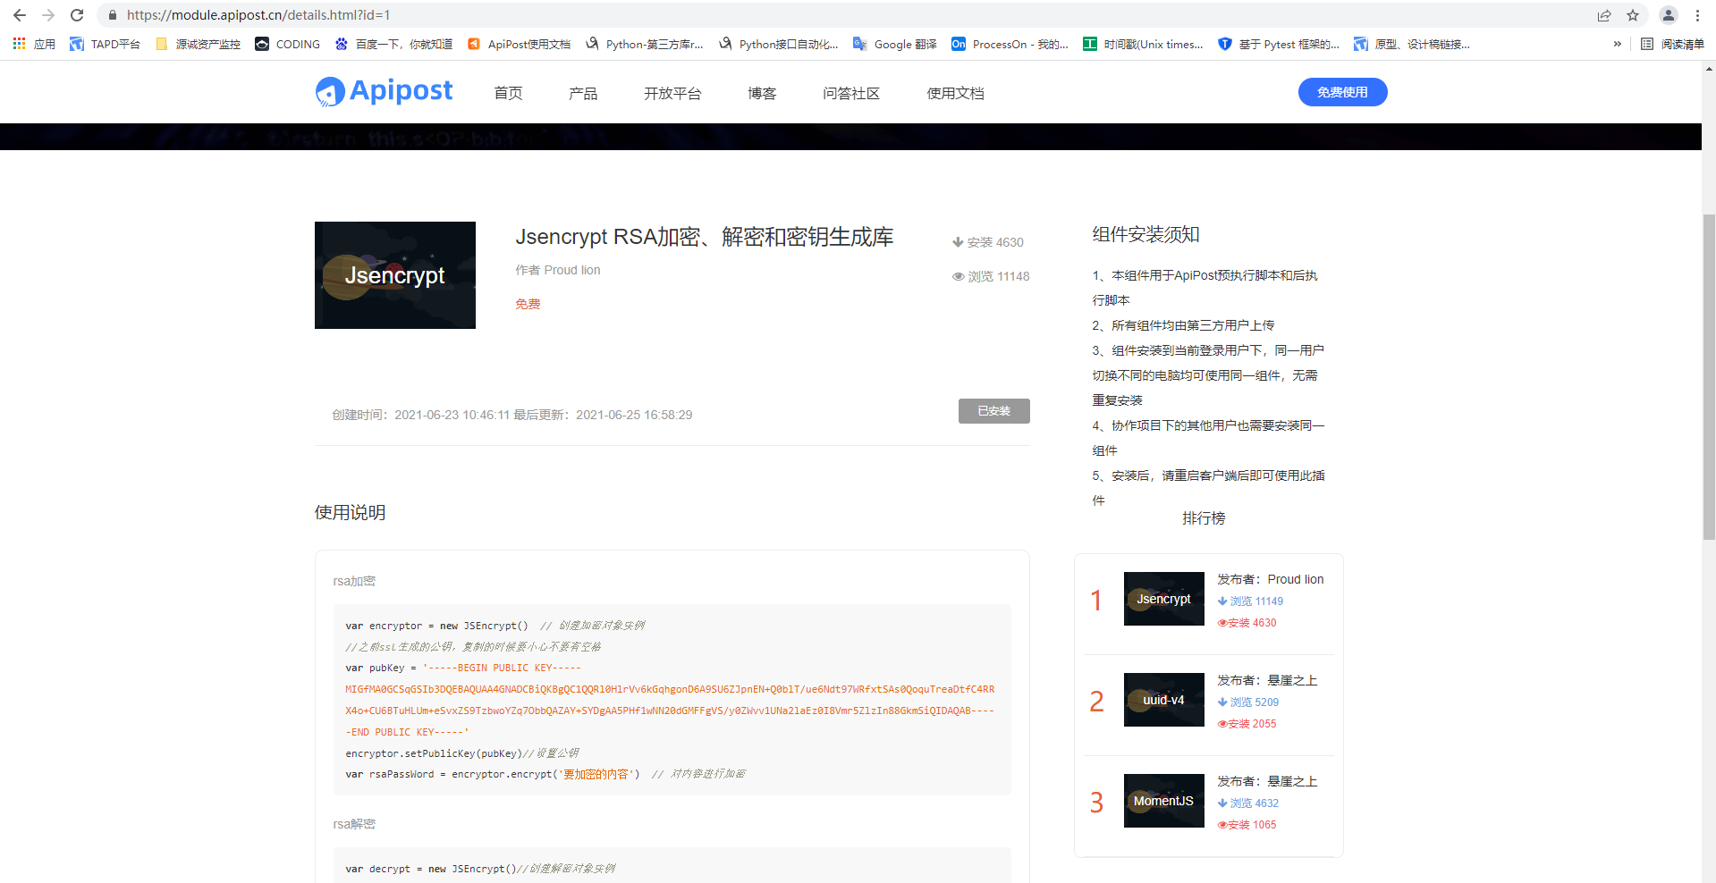
Task: Open the 开放平台 nav item
Action: (672, 93)
